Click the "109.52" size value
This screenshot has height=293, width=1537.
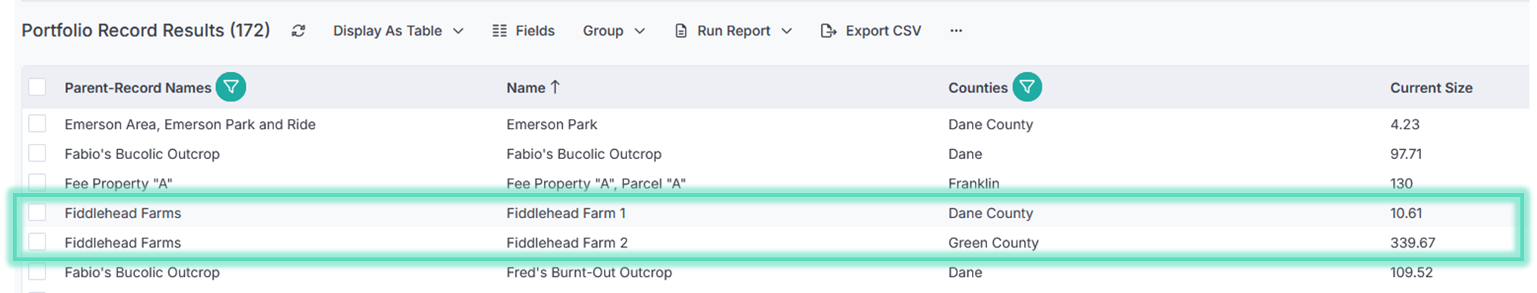pyautogui.click(x=1411, y=273)
